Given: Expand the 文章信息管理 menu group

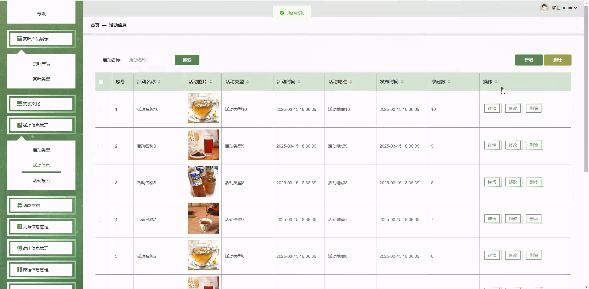Looking at the screenshot, I should (x=41, y=227).
